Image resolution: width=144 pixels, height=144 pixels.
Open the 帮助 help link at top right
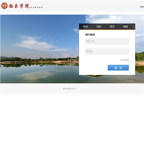(x=142, y=7)
